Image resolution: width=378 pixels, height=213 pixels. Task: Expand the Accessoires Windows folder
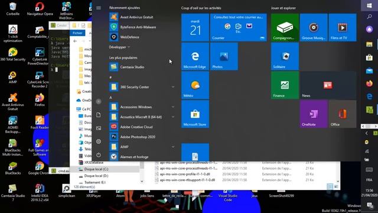[x=142, y=107]
